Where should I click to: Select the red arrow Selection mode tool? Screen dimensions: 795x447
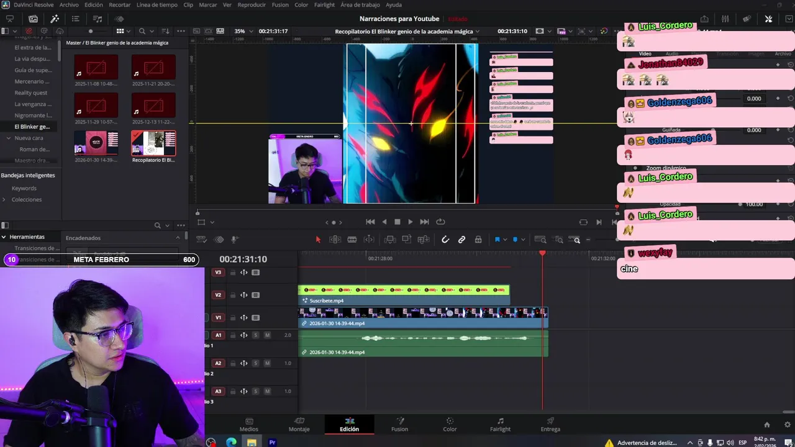click(318, 240)
